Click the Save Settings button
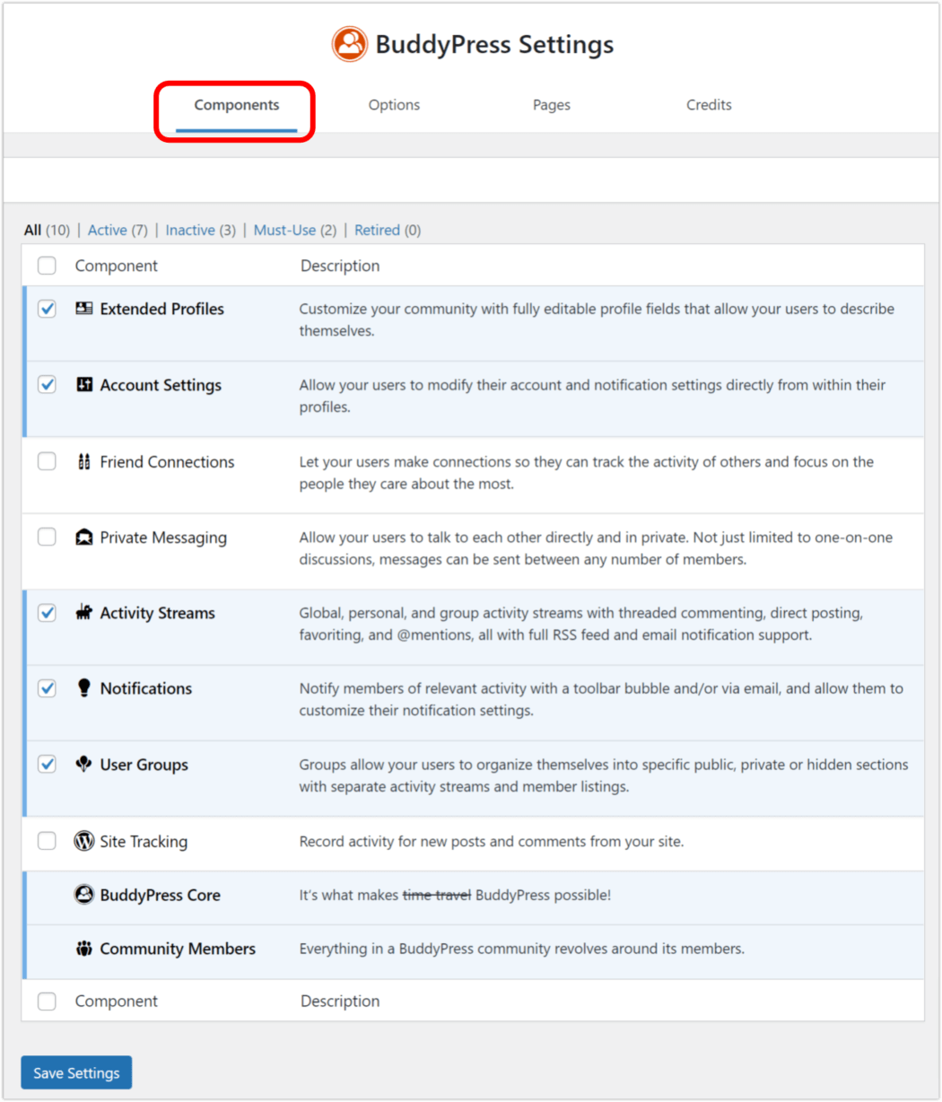 click(x=76, y=1072)
